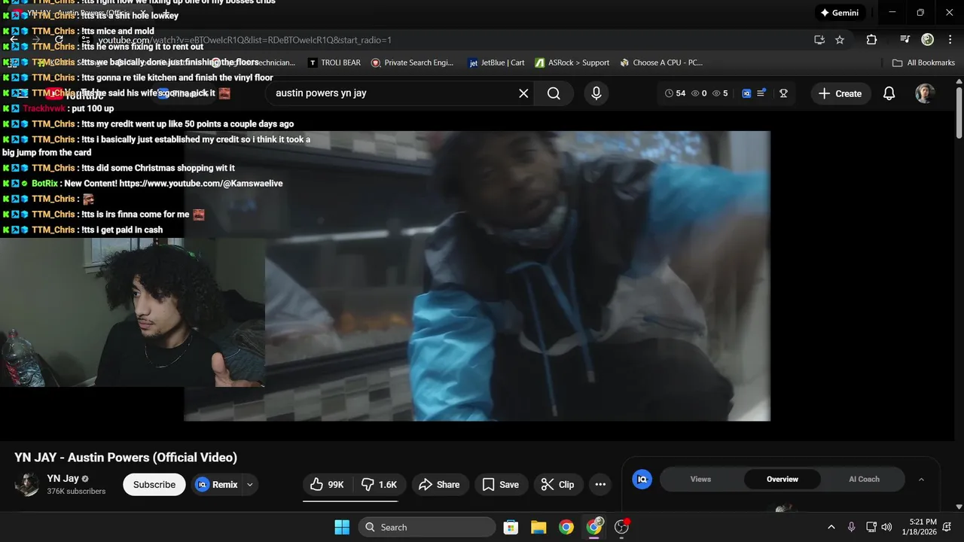
Task: Create a Clip of the video
Action: coord(558,485)
